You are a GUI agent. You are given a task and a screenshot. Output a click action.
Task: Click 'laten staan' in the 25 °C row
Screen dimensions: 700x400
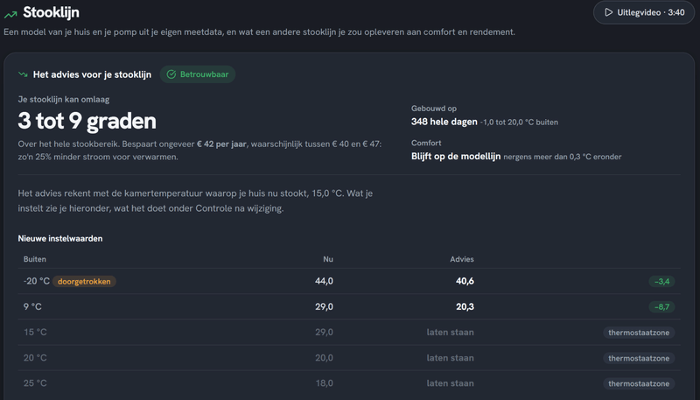coord(451,383)
